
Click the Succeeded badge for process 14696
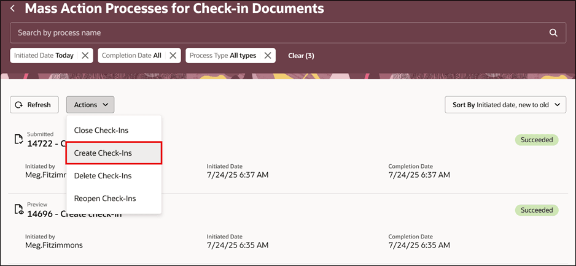(x=536, y=210)
